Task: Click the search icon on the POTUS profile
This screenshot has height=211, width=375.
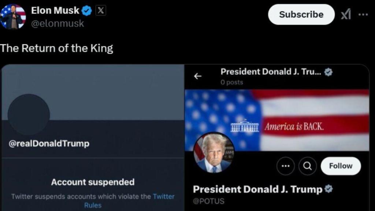Action: [308, 166]
